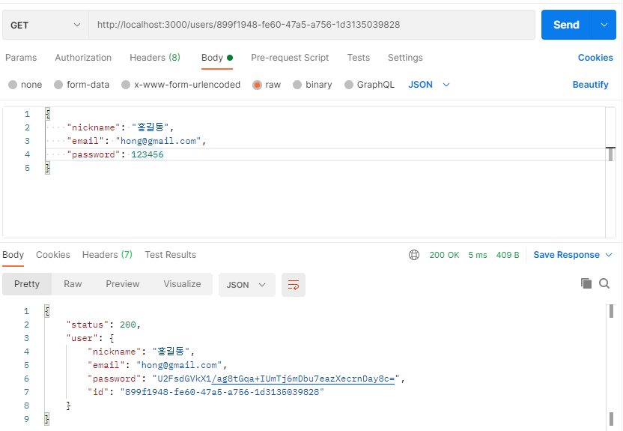Click "password": 123456 line in request body
This screenshot has width=623, height=431.
tap(115, 154)
